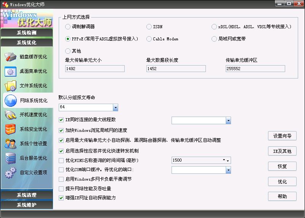The height and width of the screenshot is (218, 305).
Task: Uncheck 启用选择性应答并优化快速转发机制
Action: (61, 151)
